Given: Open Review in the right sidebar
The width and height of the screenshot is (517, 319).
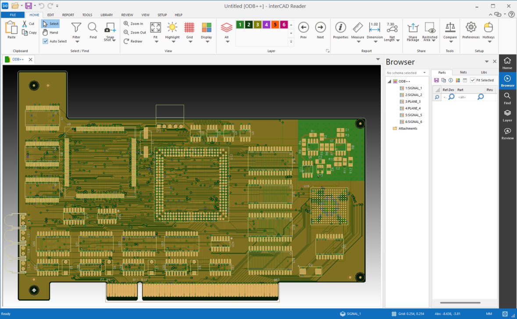Looking at the screenshot, I should pyautogui.click(x=507, y=134).
